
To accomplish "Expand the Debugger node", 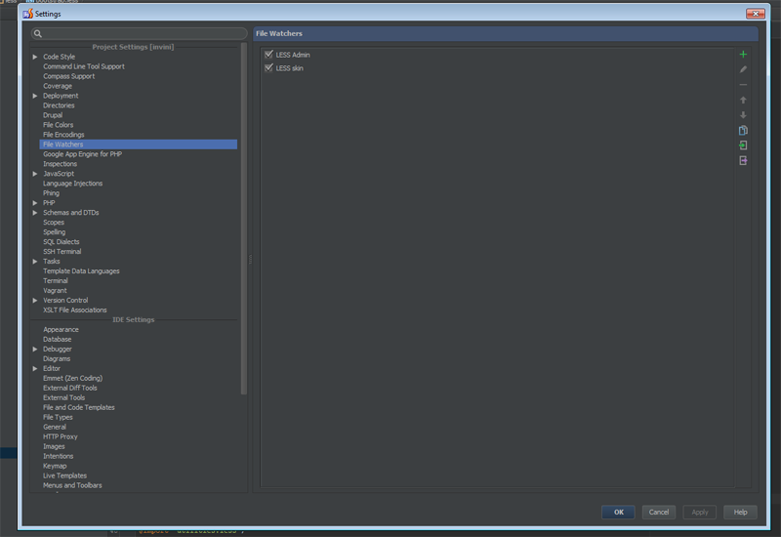I will [x=35, y=350].
